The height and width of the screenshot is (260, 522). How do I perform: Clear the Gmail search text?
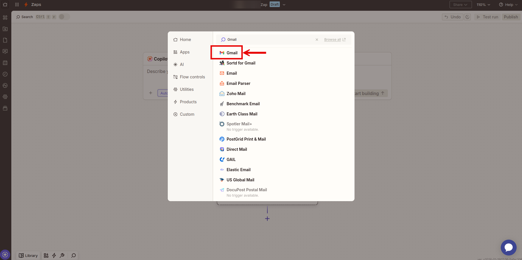(317, 40)
